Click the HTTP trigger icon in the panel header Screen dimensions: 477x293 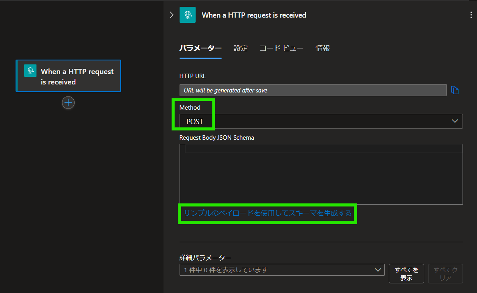click(188, 15)
